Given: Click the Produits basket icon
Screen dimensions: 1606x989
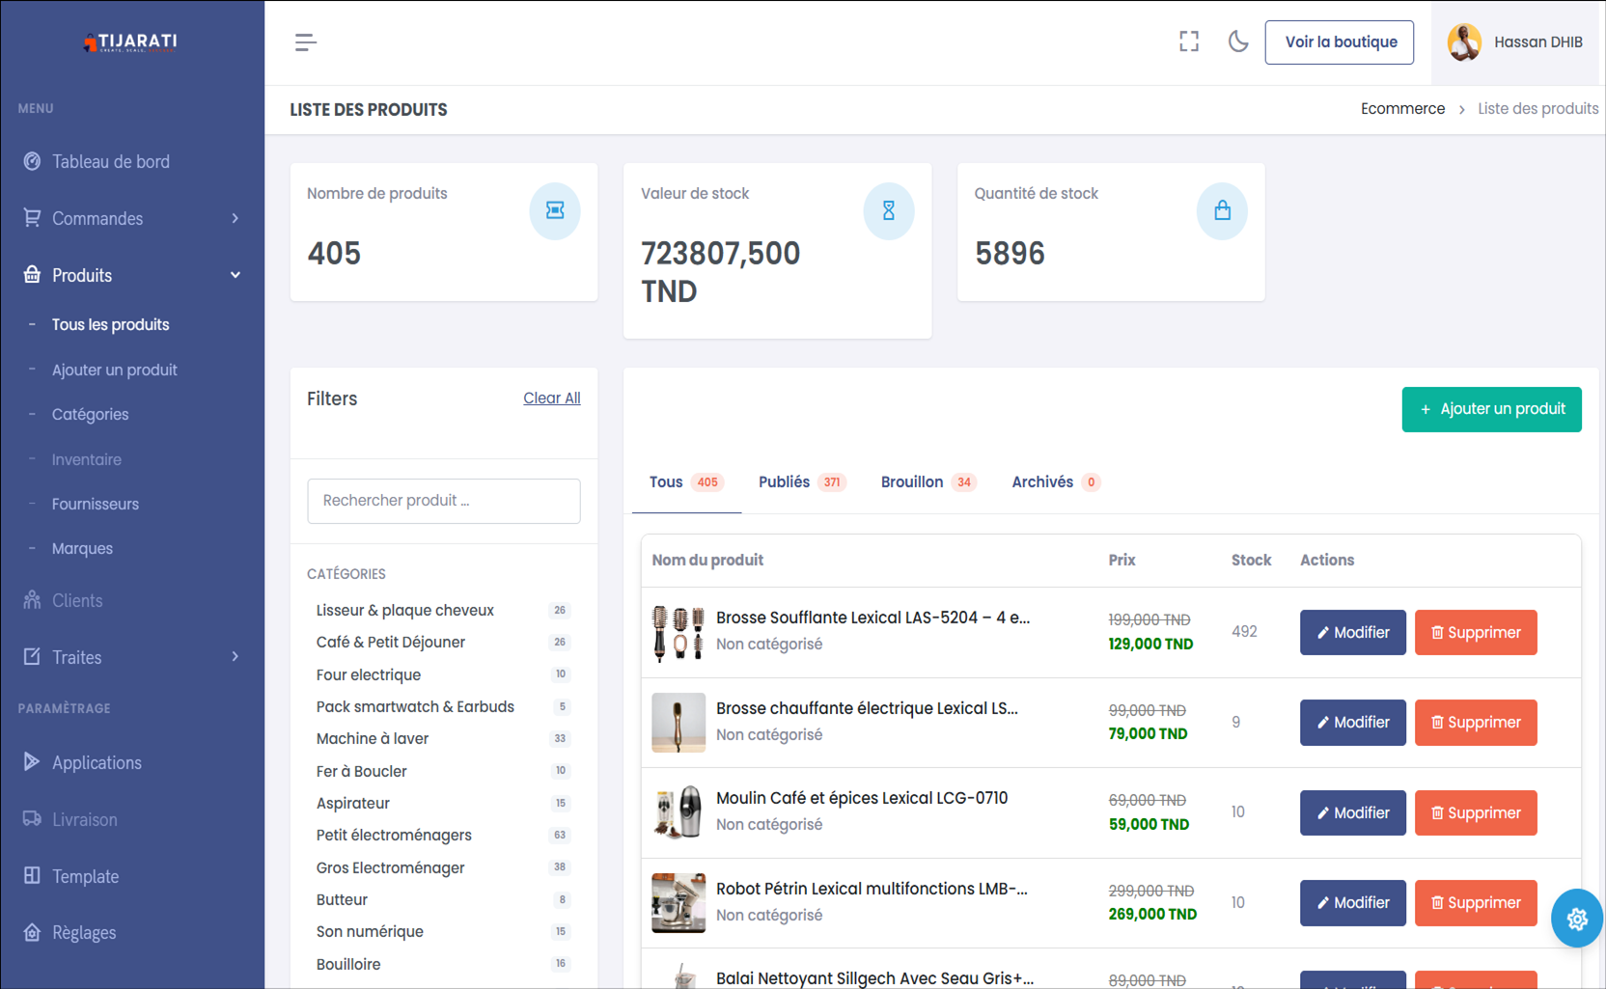Looking at the screenshot, I should coord(32,275).
